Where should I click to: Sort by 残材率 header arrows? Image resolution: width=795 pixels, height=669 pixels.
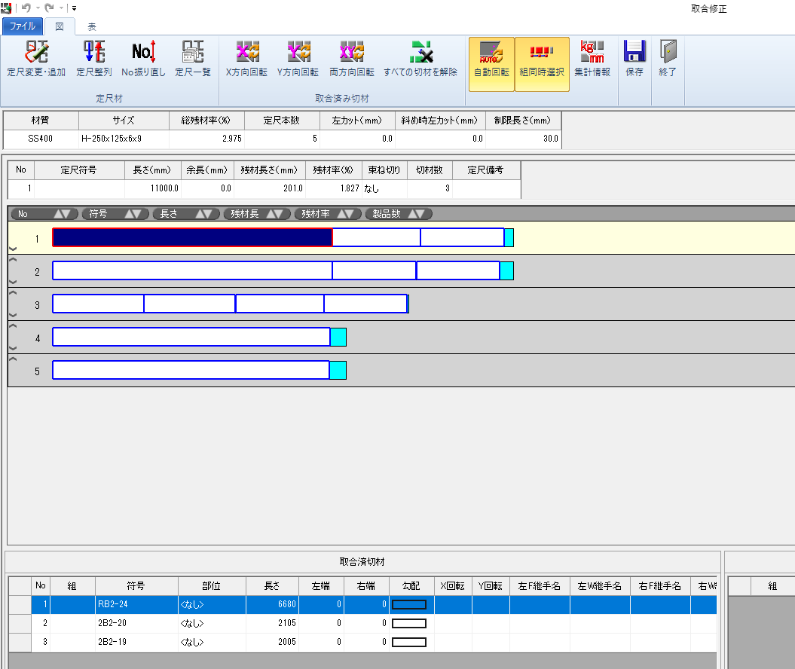click(x=345, y=214)
